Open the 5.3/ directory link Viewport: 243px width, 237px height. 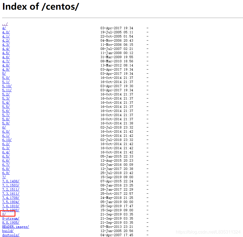pyautogui.click(x=6, y=98)
